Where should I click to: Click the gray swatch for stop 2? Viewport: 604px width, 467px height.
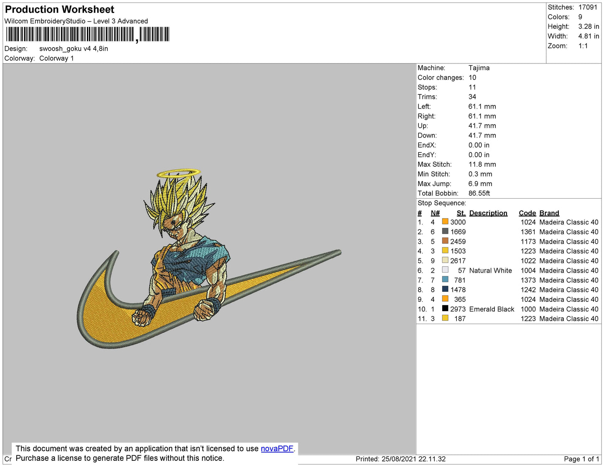pos(445,231)
